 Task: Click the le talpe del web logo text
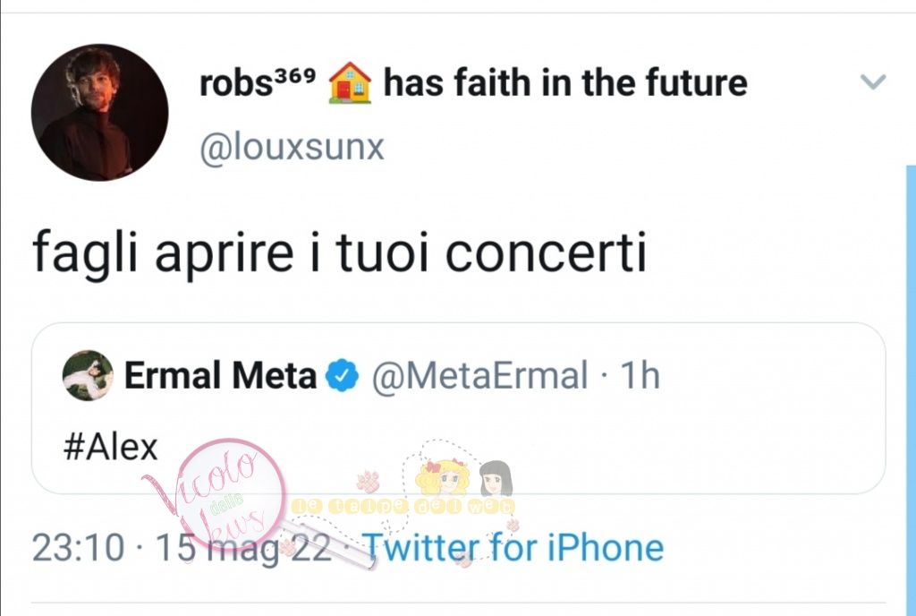pyautogui.click(x=403, y=507)
